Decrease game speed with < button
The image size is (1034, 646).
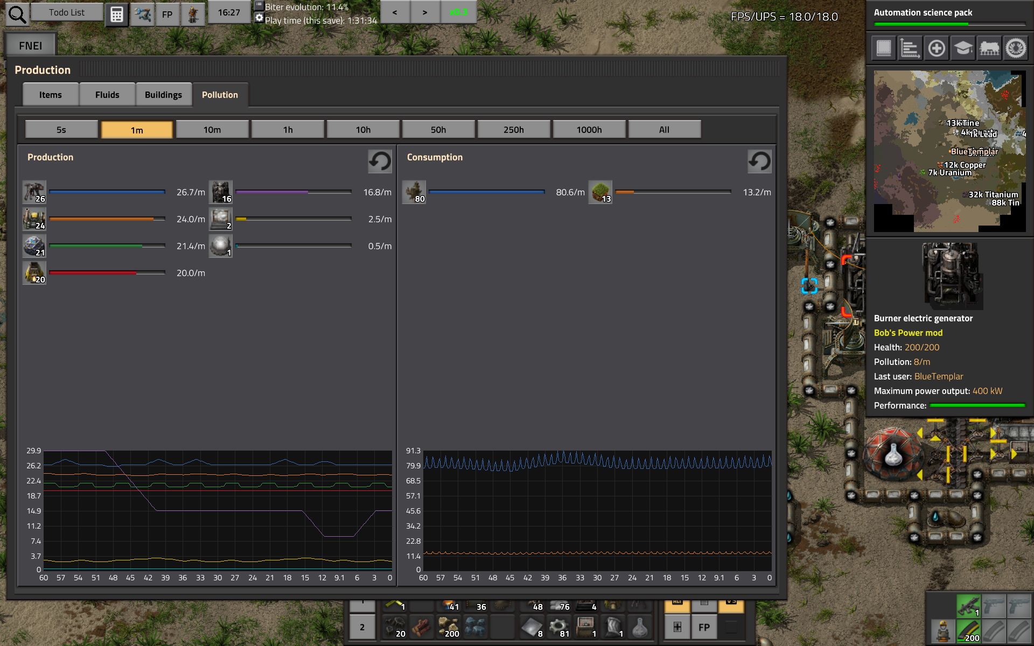tap(395, 12)
